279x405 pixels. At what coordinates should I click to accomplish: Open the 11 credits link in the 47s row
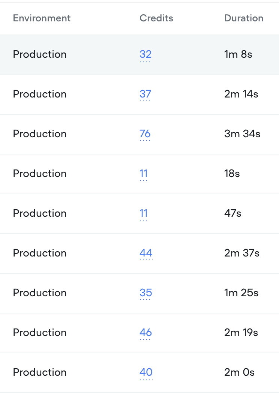point(144,213)
